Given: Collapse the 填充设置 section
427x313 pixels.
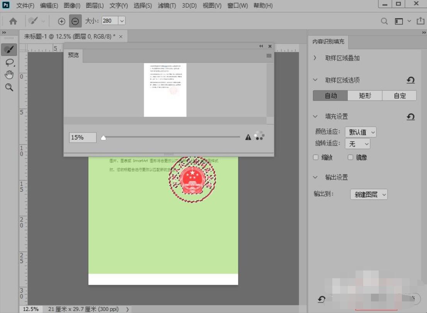Looking at the screenshot, I should pos(315,116).
